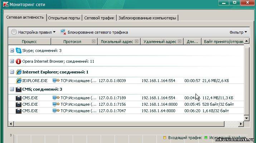Sort by Дли... duration column header

pyautogui.click(x=192, y=42)
